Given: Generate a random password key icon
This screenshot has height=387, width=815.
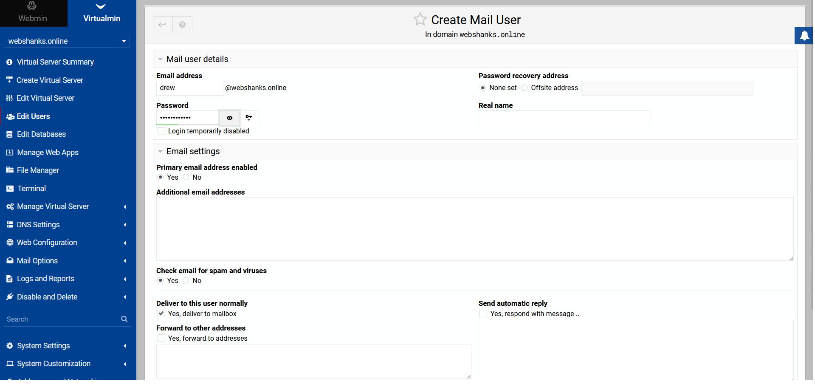Looking at the screenshot, I should point(249,118).
